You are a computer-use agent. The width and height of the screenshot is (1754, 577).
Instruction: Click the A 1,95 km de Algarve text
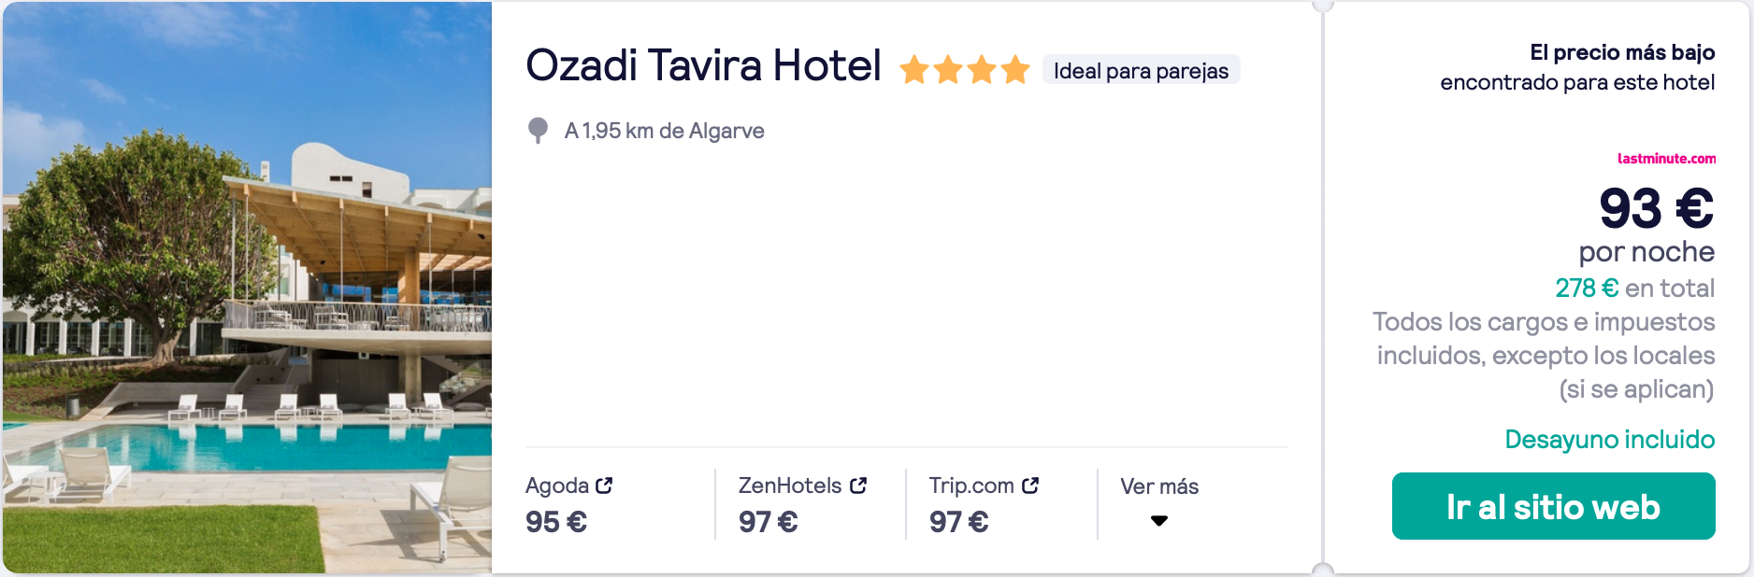click(664, 131)
